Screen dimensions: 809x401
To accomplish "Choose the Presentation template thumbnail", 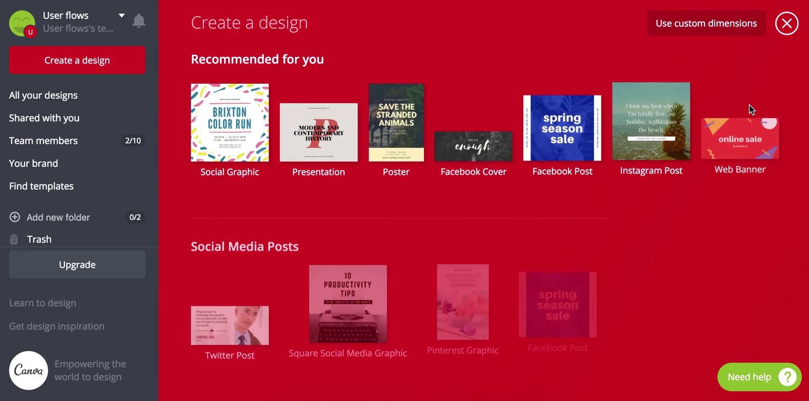I will pos(319,132).
